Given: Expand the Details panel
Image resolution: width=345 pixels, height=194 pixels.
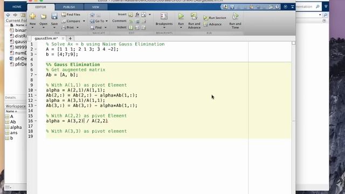Looking at the screenshot, I should (10, 98).
